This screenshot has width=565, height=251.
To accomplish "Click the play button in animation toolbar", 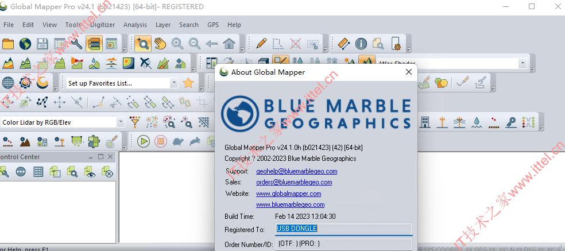I will pos(144,141).
